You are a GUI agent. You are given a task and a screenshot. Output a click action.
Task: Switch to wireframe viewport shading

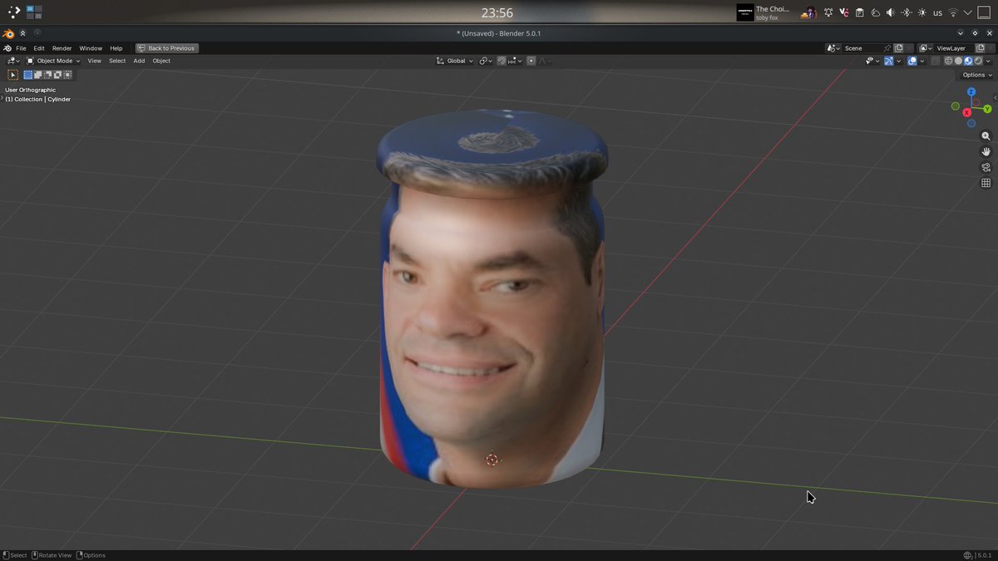click(x=948, y=61)
